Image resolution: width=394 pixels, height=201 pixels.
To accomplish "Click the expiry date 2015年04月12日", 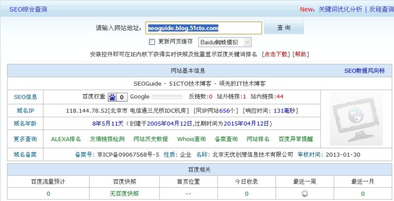I will click(246, 124).
